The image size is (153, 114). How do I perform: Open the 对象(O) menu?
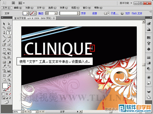[x=29, y=8]
